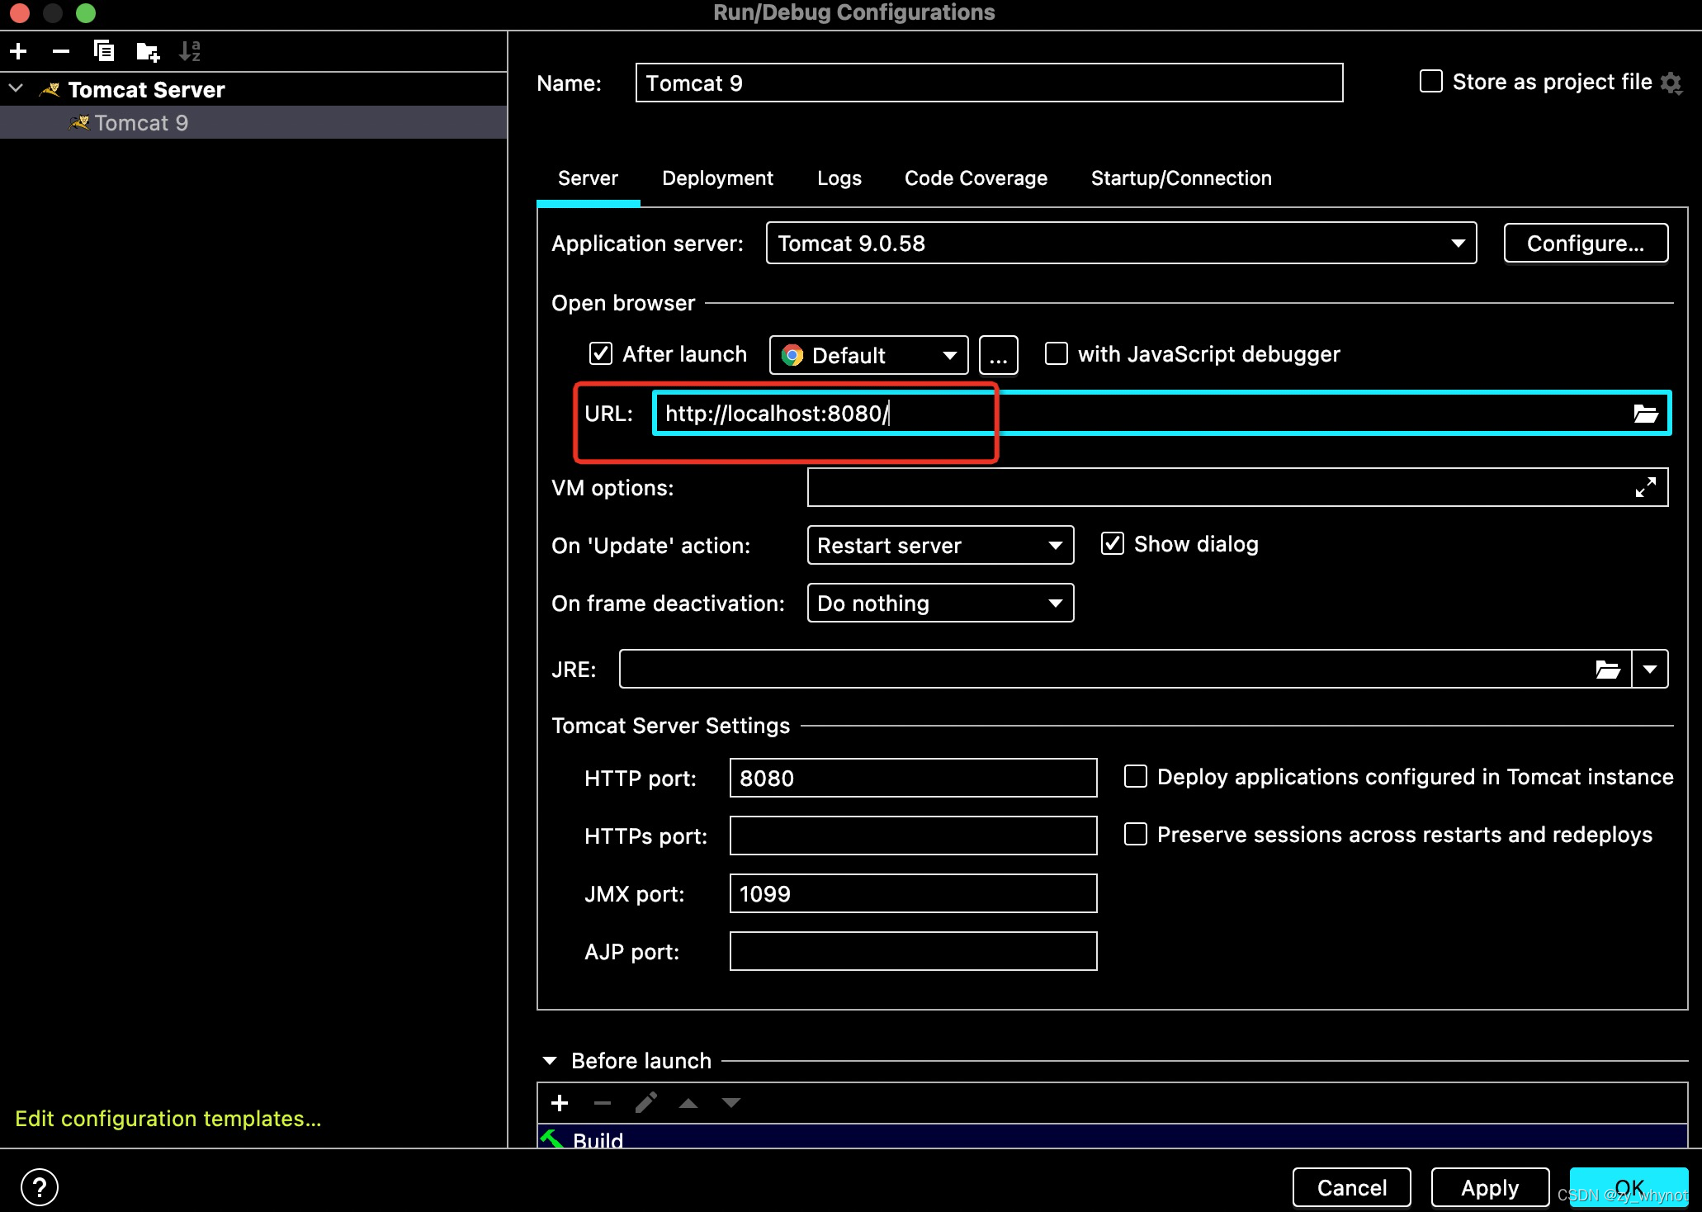Click the JMX port field
Viewport: 1702px width, 1212px height.
(x=913, y=893)
